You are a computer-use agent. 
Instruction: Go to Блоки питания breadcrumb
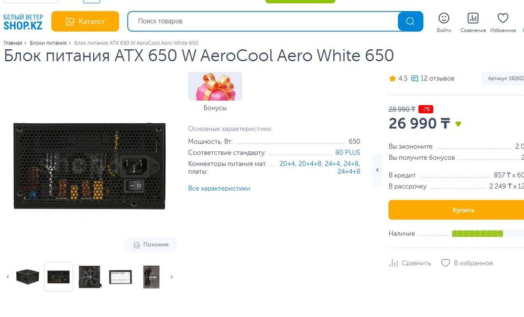[x=48, y=43]
